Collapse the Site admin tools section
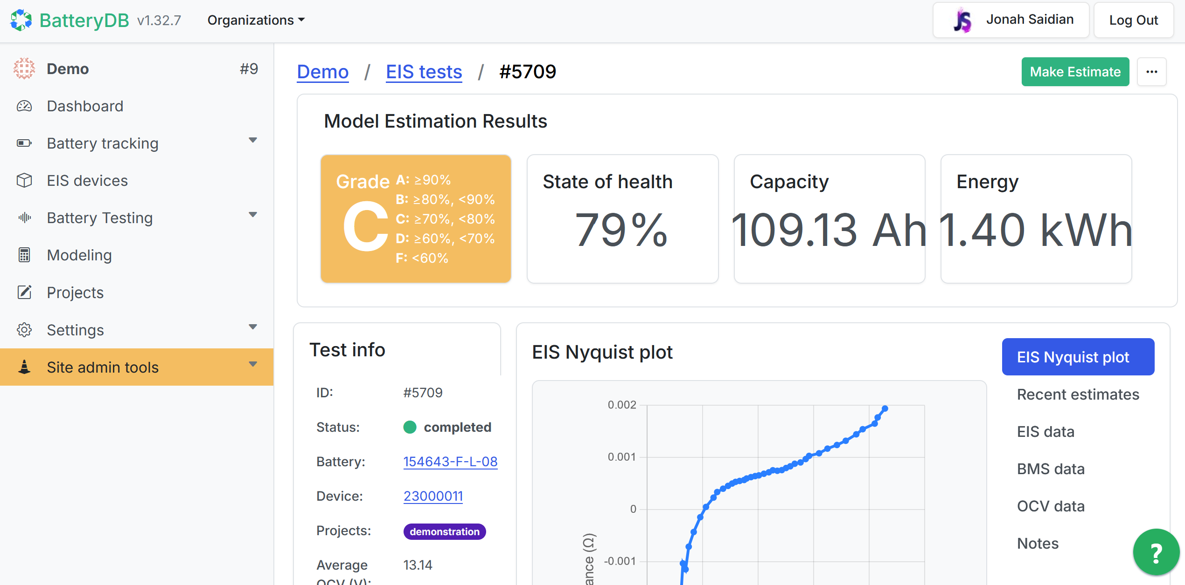The height and width of the screenshot is (585, 1185). pos(252,364)
